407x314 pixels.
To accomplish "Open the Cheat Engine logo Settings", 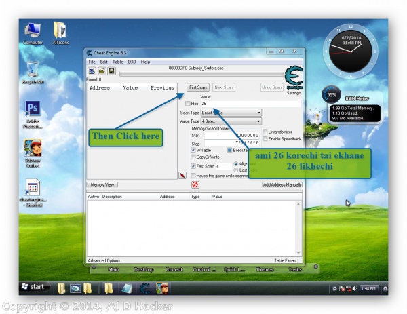I will (294, 80).
